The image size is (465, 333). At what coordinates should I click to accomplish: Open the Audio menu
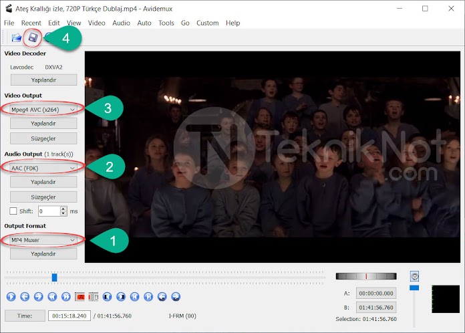121,23
